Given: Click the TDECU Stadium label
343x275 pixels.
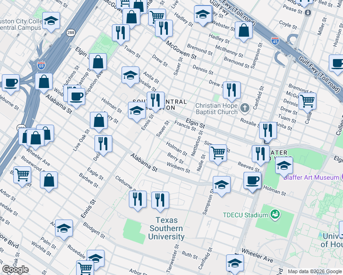Looking at the screenshot, I should coord(245,215).
